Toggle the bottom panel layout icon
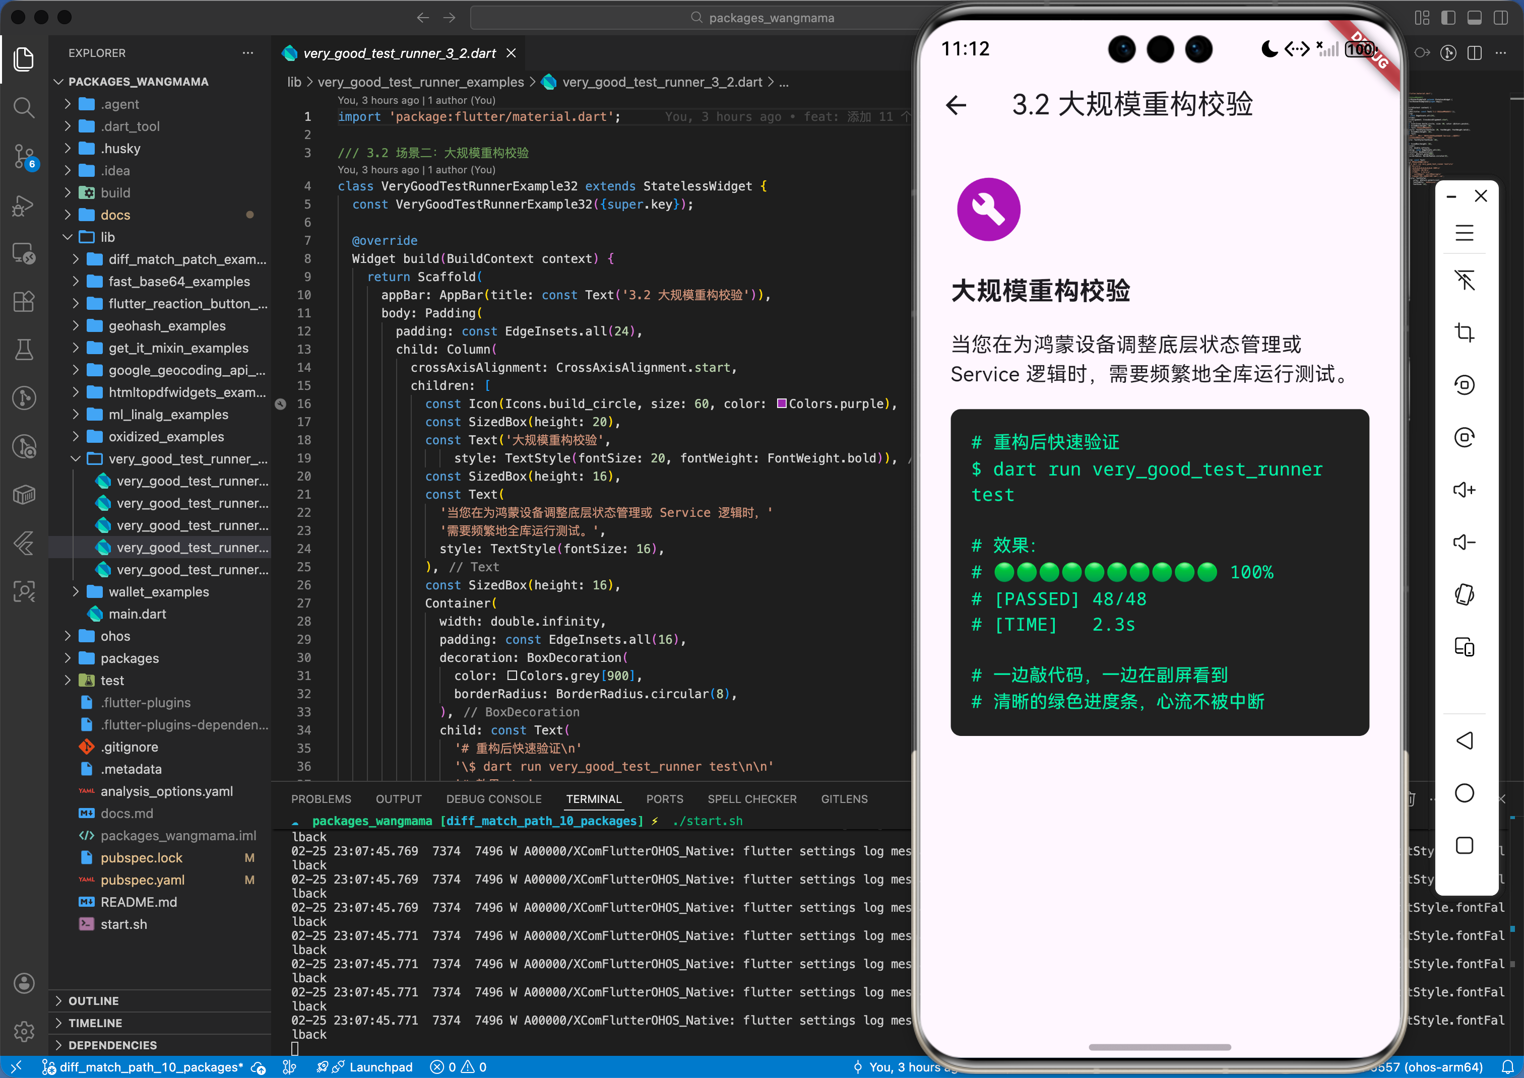 (x=1474, y=18)
